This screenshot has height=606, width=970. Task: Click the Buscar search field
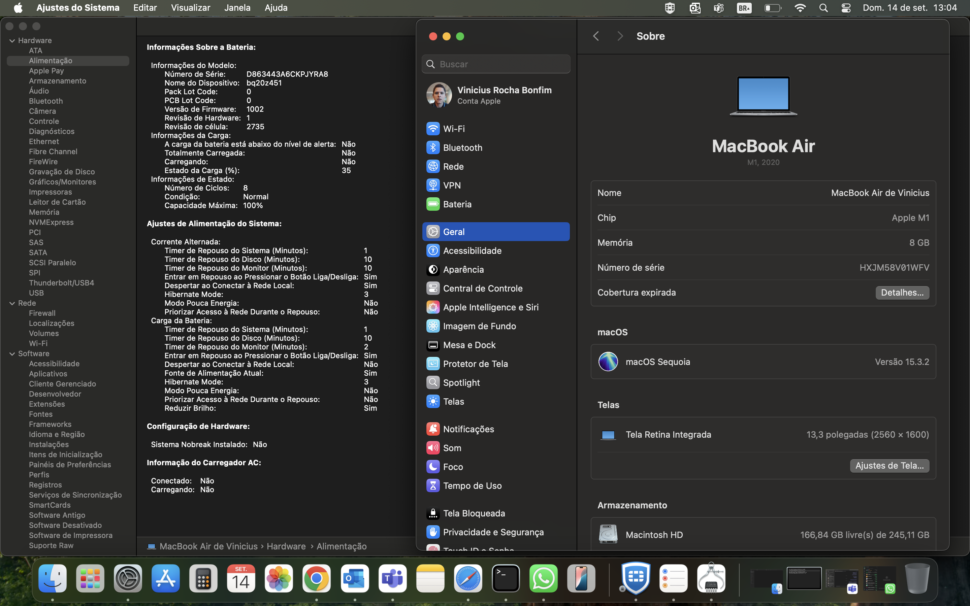[x=496, y=64]
